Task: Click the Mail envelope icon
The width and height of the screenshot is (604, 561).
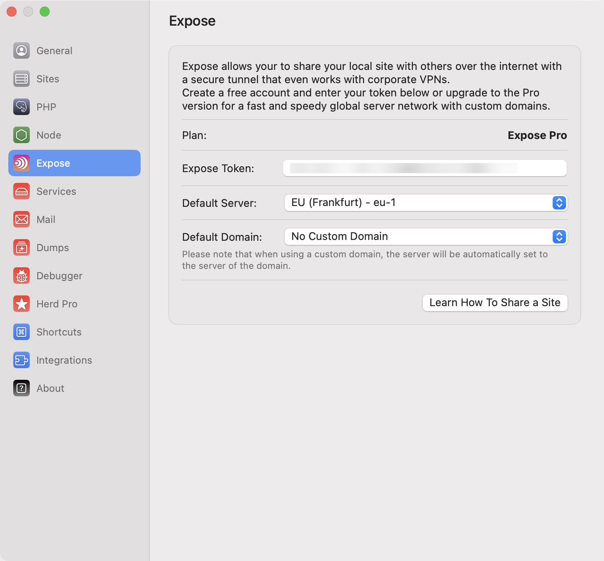Action: pyautogui.click(x=22, y=219)
